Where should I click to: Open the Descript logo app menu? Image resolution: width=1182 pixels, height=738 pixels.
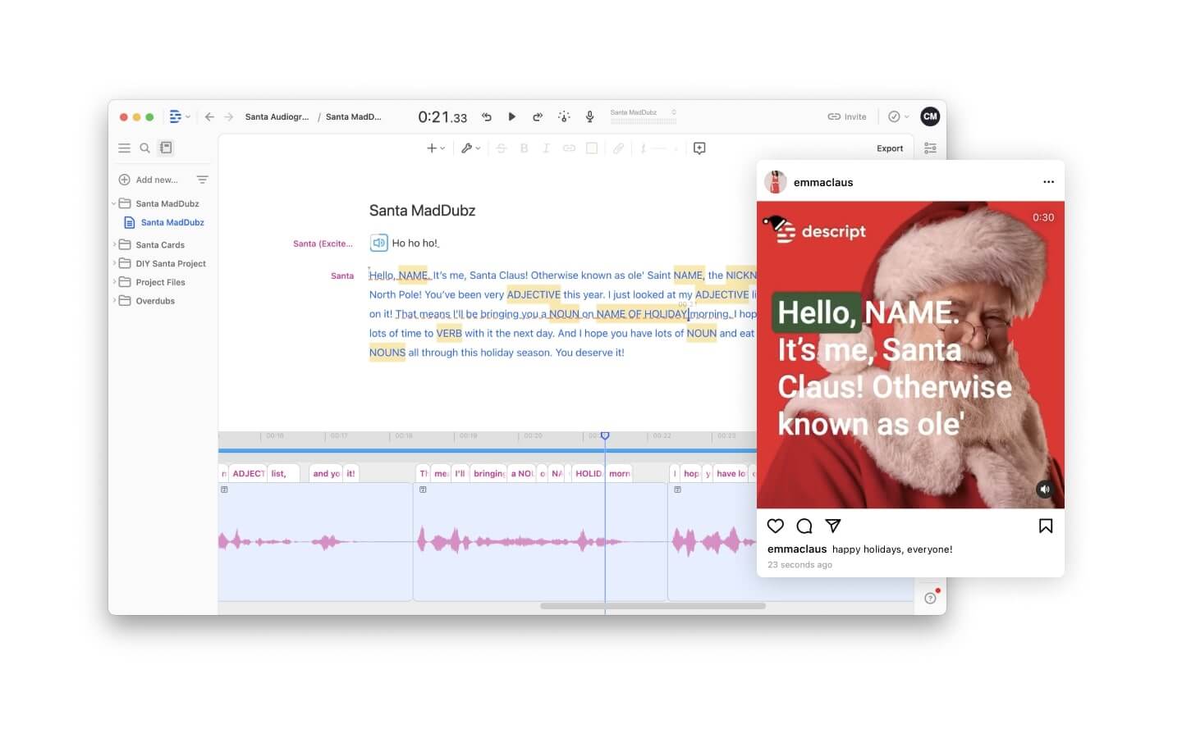click(x=179, y=117)
